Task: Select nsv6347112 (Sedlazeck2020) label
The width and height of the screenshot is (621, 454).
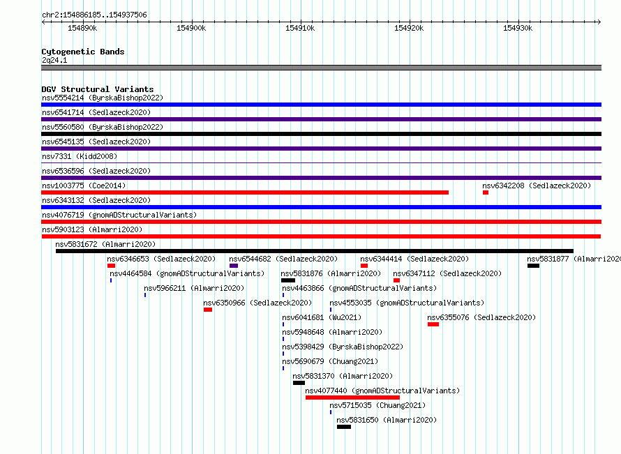Action: (x=447, y=273)
